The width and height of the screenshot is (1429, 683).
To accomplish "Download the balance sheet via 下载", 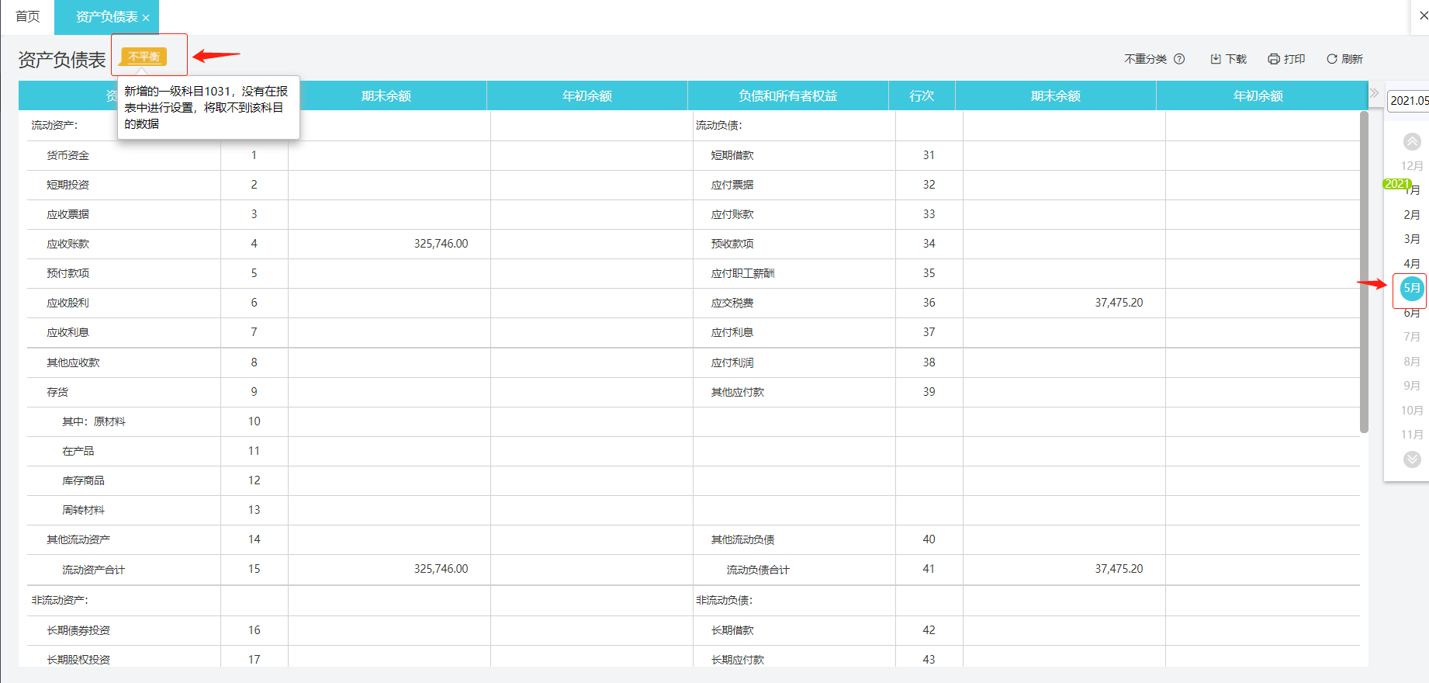I will [1228, 59].
